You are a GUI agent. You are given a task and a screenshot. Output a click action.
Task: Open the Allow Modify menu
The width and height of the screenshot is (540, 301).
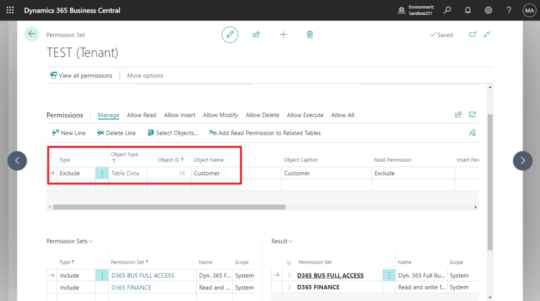click(220, 115)
